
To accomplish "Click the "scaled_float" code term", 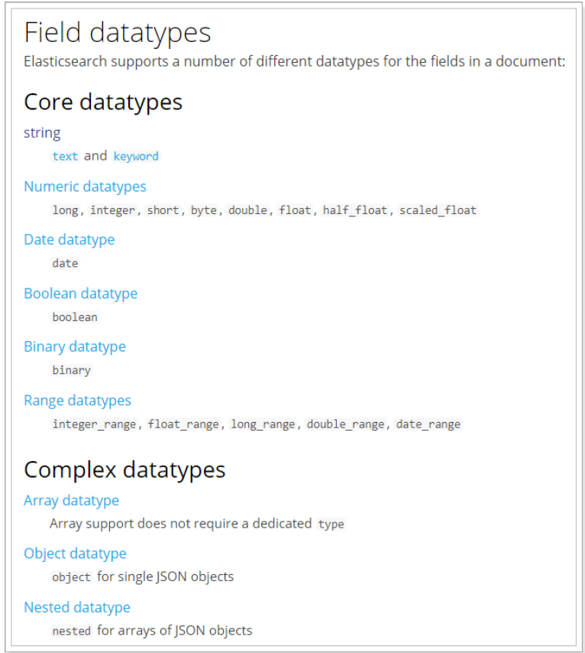I will 438,210.
